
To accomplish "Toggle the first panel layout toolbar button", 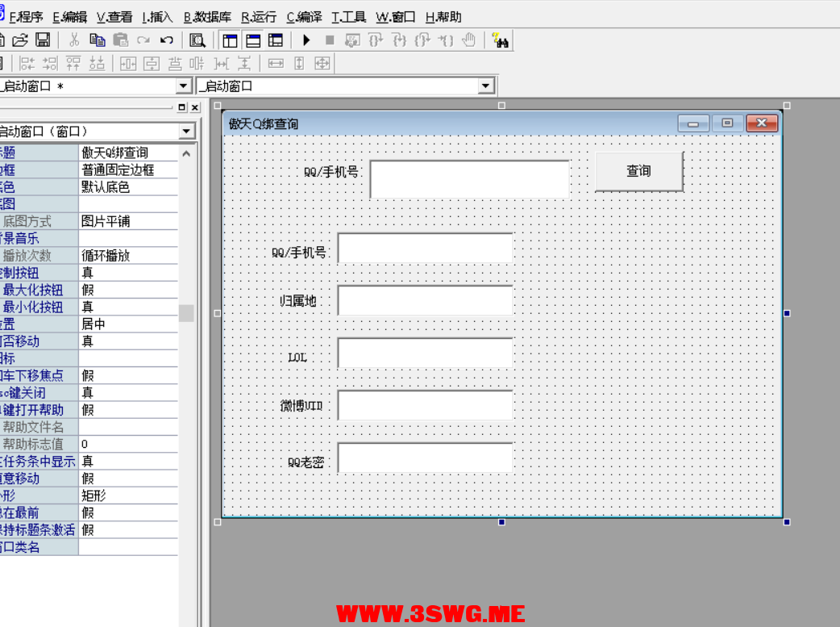I will coord(231,40).
